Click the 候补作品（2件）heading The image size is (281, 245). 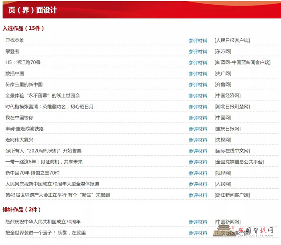tap(22, 210)
